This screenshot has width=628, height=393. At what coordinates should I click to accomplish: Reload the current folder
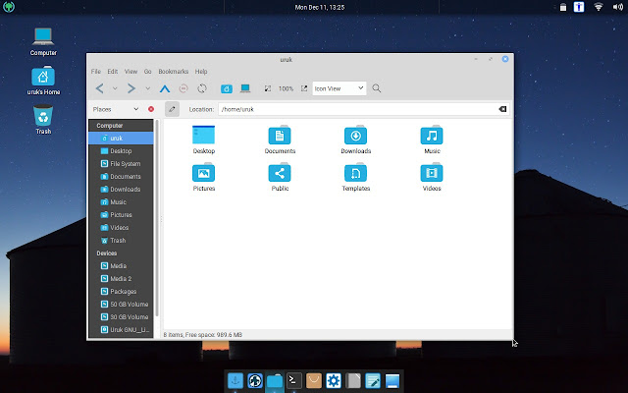202,88
